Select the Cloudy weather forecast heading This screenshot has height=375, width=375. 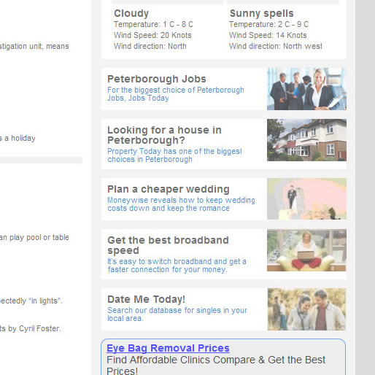[x=131, y=13]
